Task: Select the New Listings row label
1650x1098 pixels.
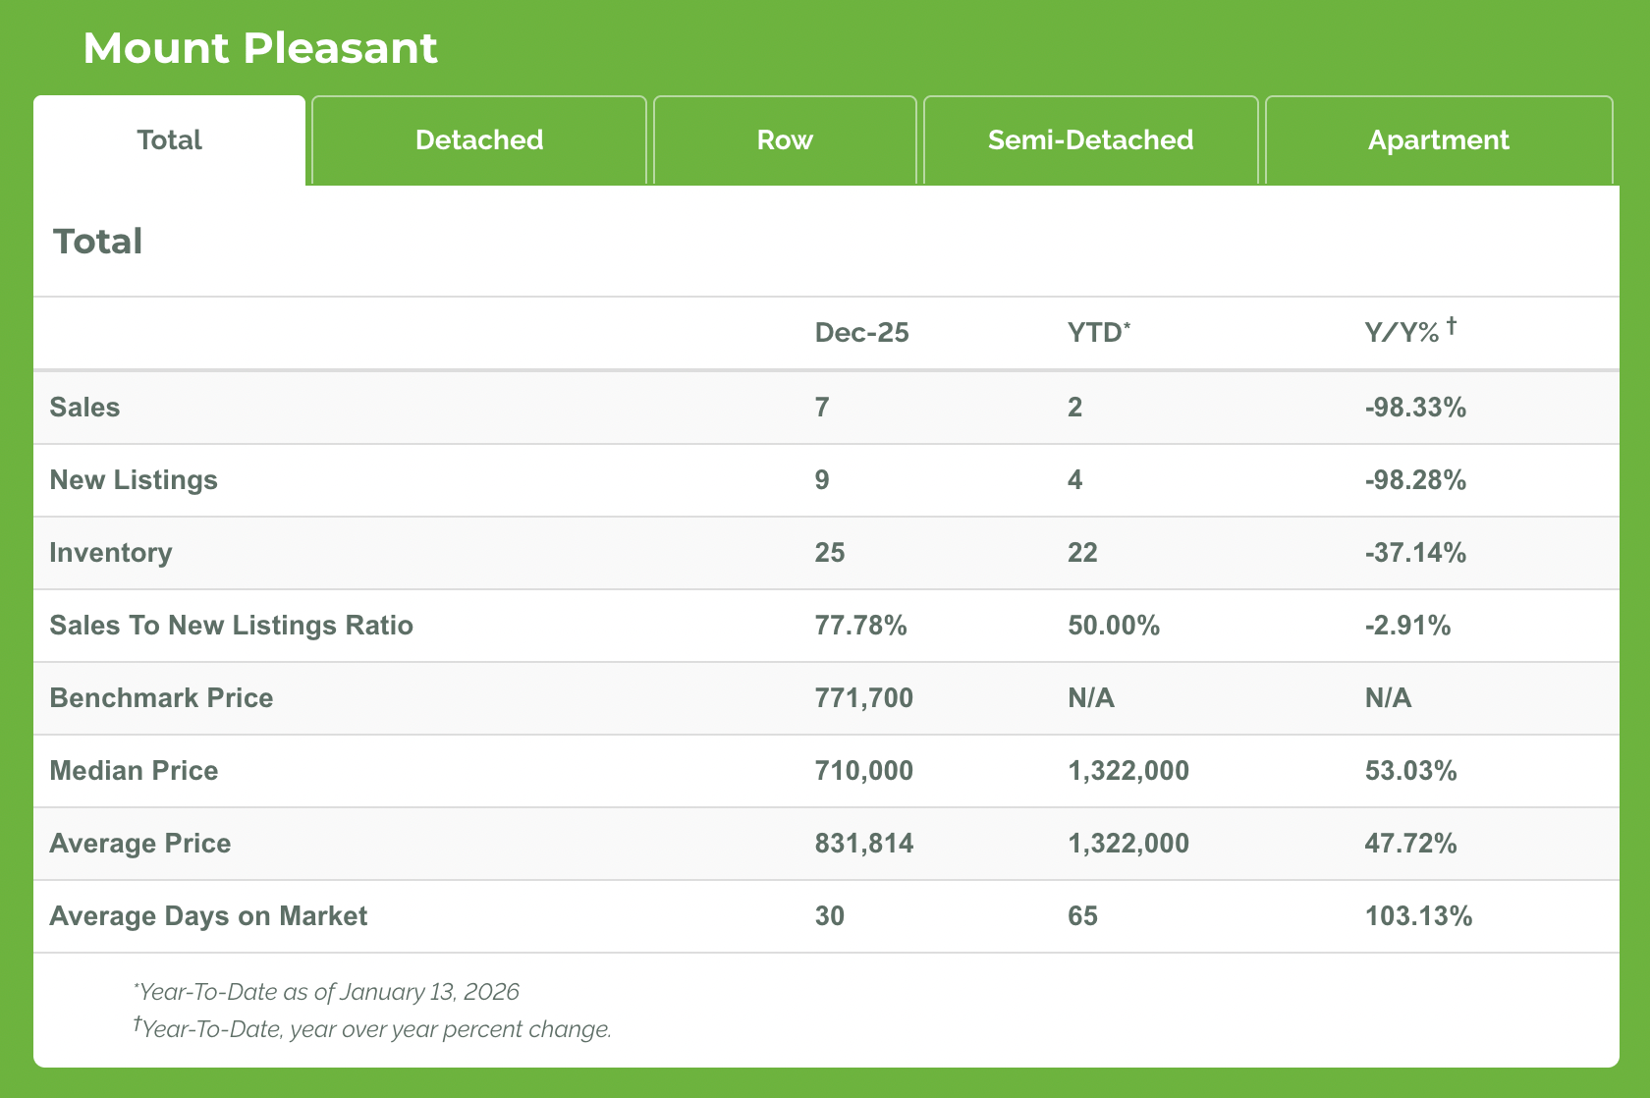Action: pyautogui.click(x=134, y=480)
